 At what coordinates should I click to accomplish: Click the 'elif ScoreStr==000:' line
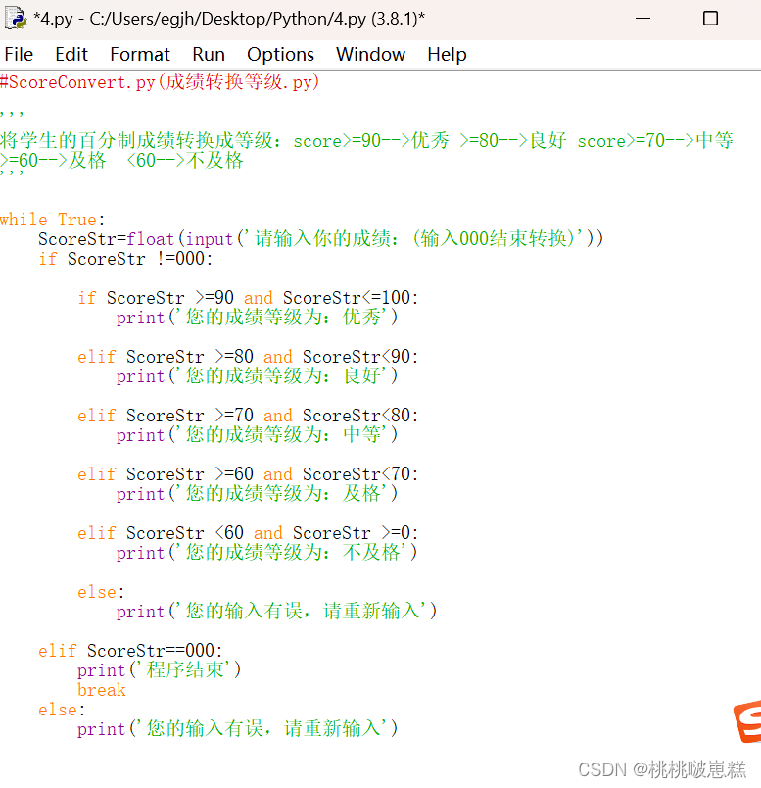point(130,651)
